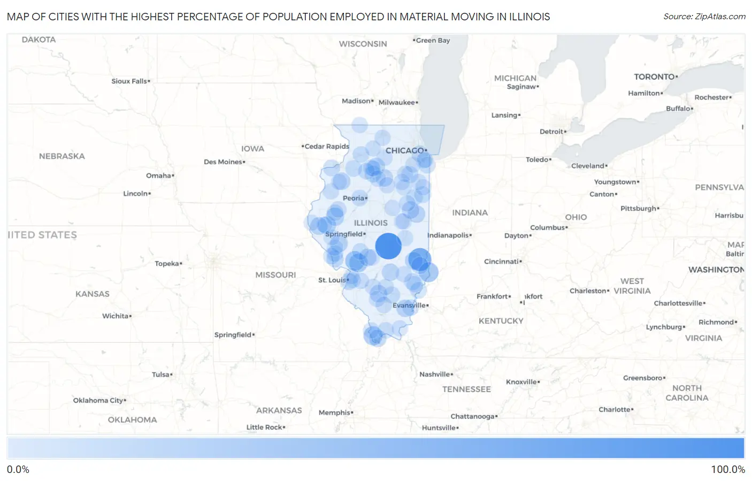The height and width of the screenshot is (481, 752).
Task: Click the Des Moines label
Action: point(223,162)
